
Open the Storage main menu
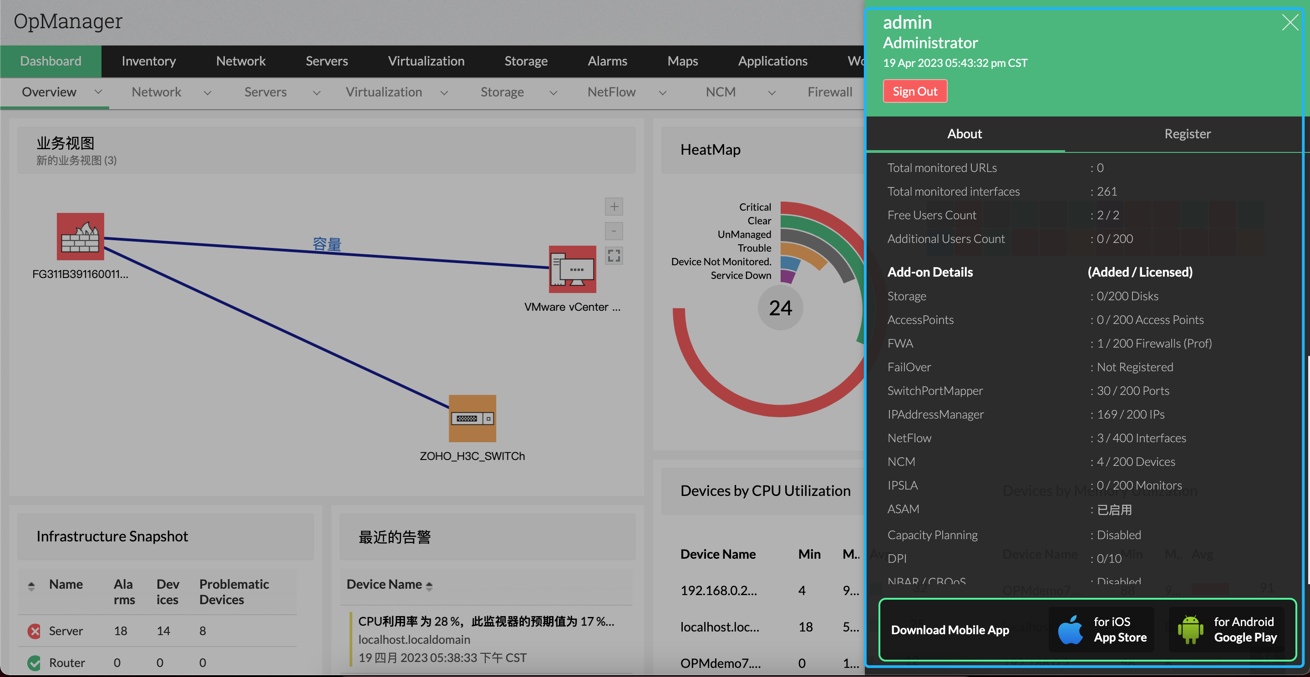pos(526,61)
